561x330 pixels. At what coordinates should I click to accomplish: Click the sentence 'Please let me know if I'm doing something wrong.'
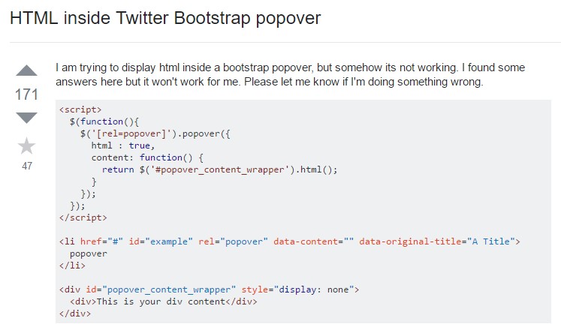(x=363, y=82)
